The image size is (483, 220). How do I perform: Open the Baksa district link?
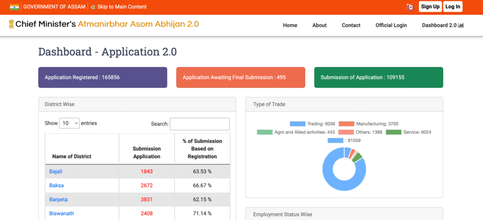[x=57, y=186]
